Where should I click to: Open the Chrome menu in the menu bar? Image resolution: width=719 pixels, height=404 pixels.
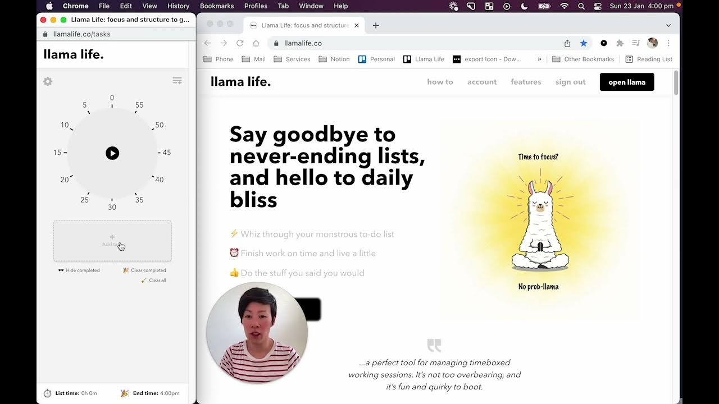[x=76, y=6]
